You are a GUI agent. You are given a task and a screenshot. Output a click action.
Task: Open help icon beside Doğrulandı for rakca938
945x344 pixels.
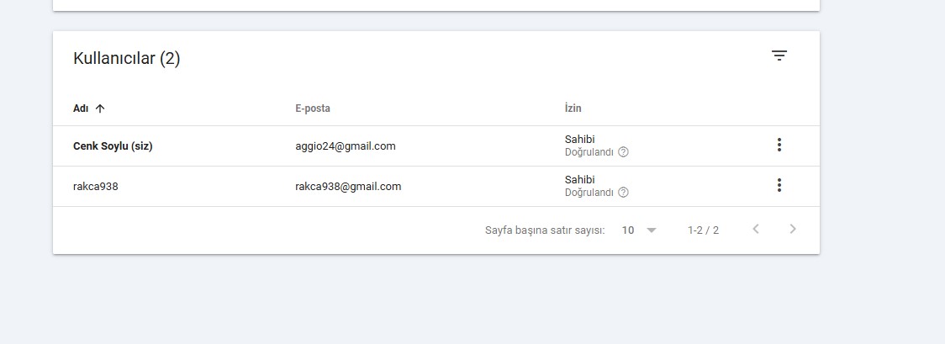[x=623, y=193]
